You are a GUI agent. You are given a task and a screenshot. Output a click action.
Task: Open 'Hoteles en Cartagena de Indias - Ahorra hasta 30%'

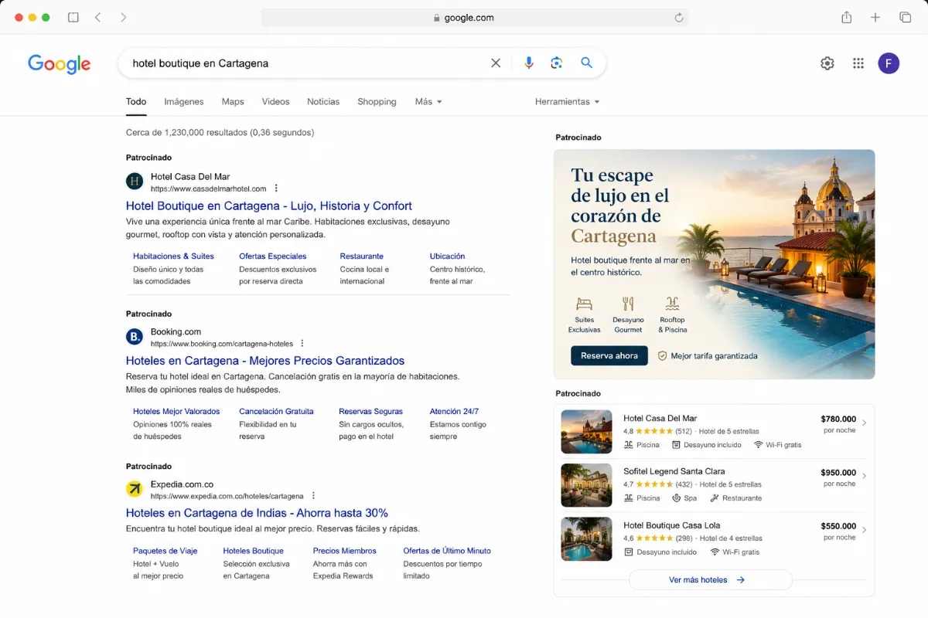257,513
